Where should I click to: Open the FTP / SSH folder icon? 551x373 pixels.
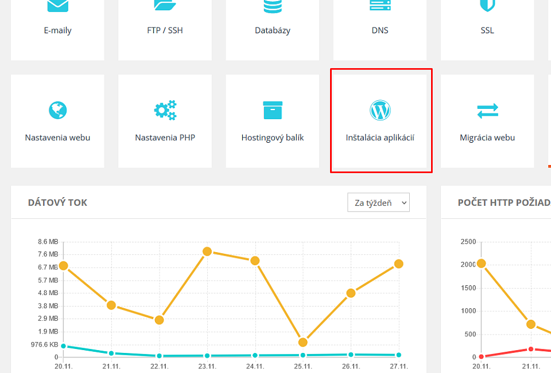pos(165,5)
